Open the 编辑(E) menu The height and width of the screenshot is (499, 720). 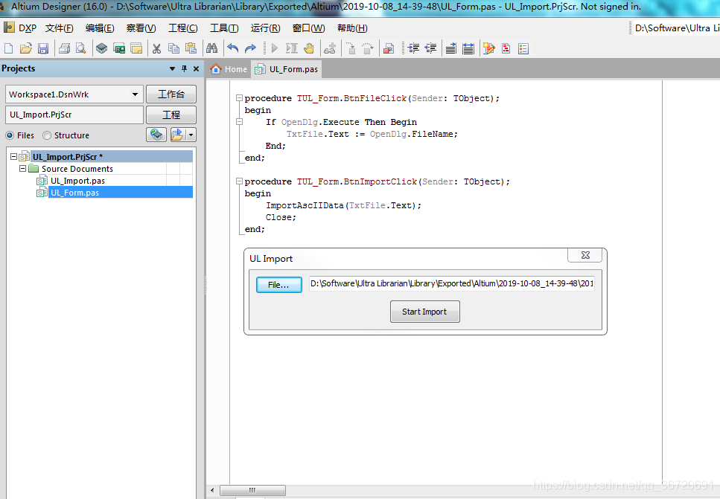click(100, 28)
